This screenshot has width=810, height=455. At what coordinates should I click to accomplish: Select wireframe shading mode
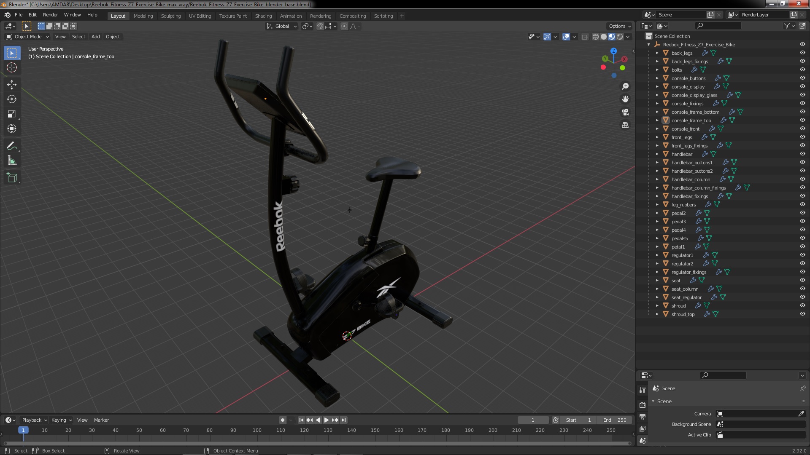(x=596, y=37)
